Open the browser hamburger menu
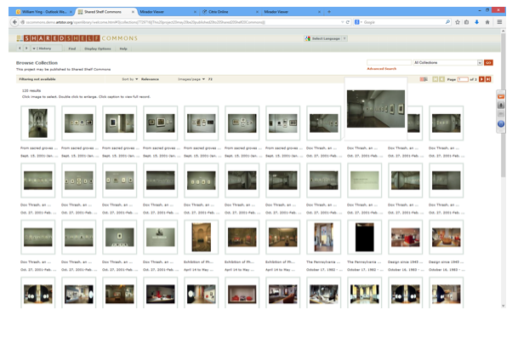This screenshot has width=518, height=338. [499, 22]
